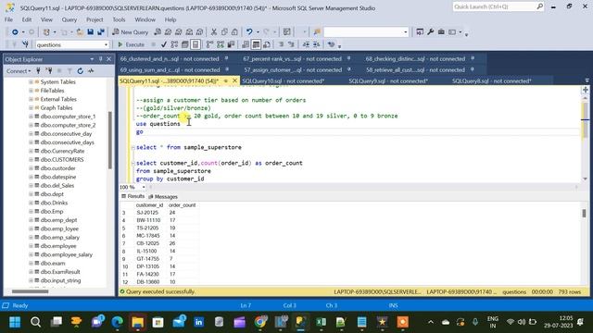Open the Query menu

coord(69,19)
